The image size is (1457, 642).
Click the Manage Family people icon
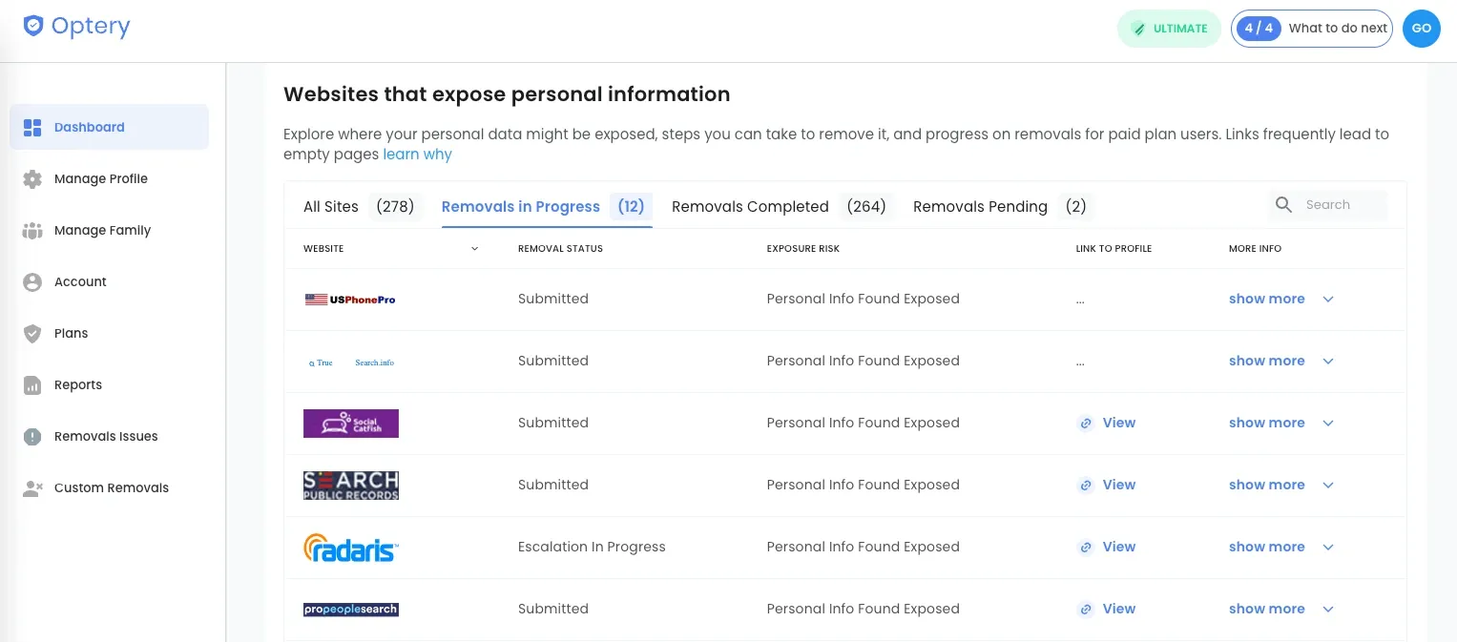[x=32, y=230]
